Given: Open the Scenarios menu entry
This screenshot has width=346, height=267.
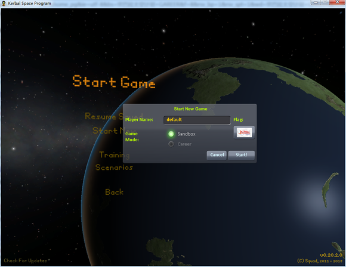Looking at the screenshot, I should pos(114,167).
